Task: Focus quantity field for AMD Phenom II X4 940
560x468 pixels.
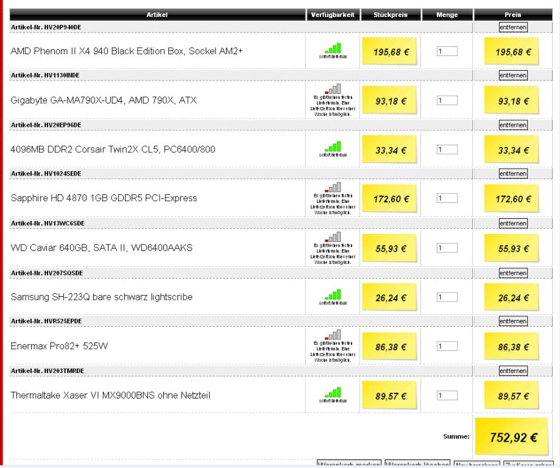Action: tap(447, 51)
